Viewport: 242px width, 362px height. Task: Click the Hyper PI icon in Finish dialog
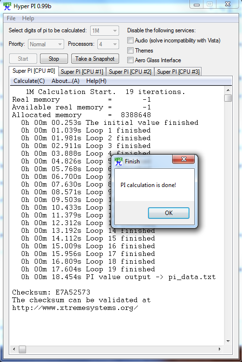click(x=119, y=161)
